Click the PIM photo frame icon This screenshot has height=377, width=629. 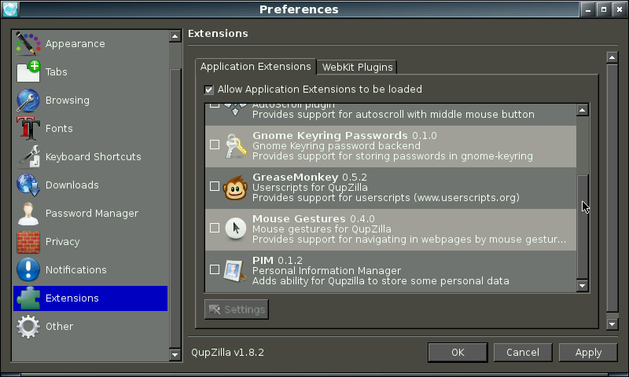tap(234, 270)
